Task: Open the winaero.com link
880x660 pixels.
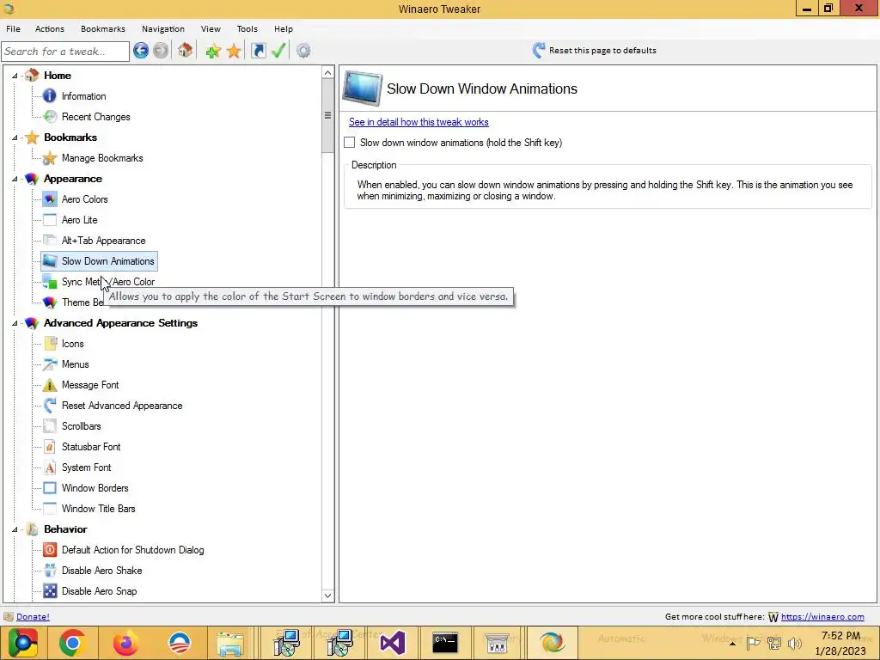Action: coord(822,616)
